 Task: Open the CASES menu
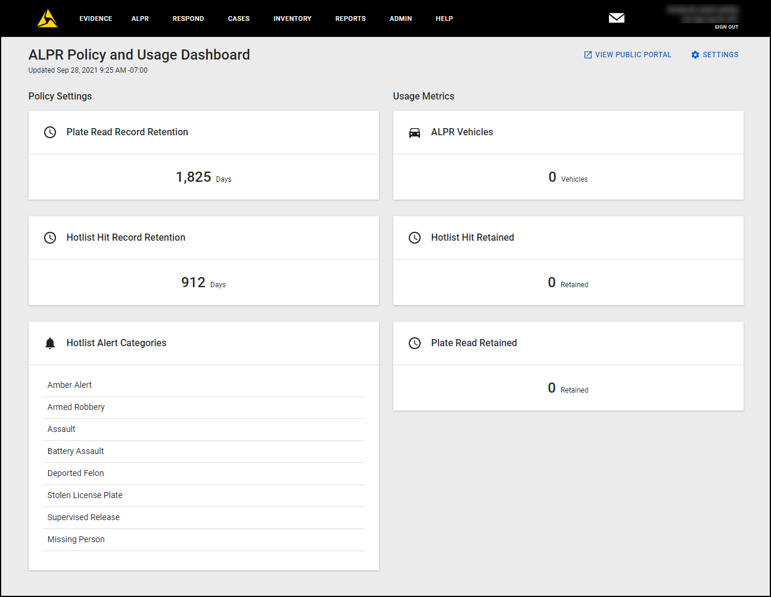238,18
